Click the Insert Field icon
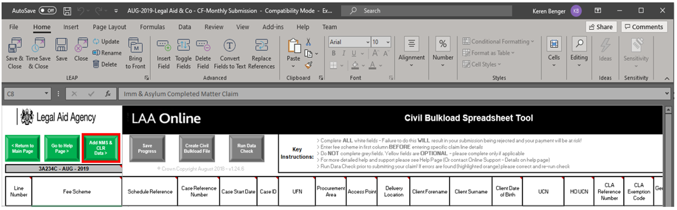The height and width of the screenshot is (210, 677). 163,46
